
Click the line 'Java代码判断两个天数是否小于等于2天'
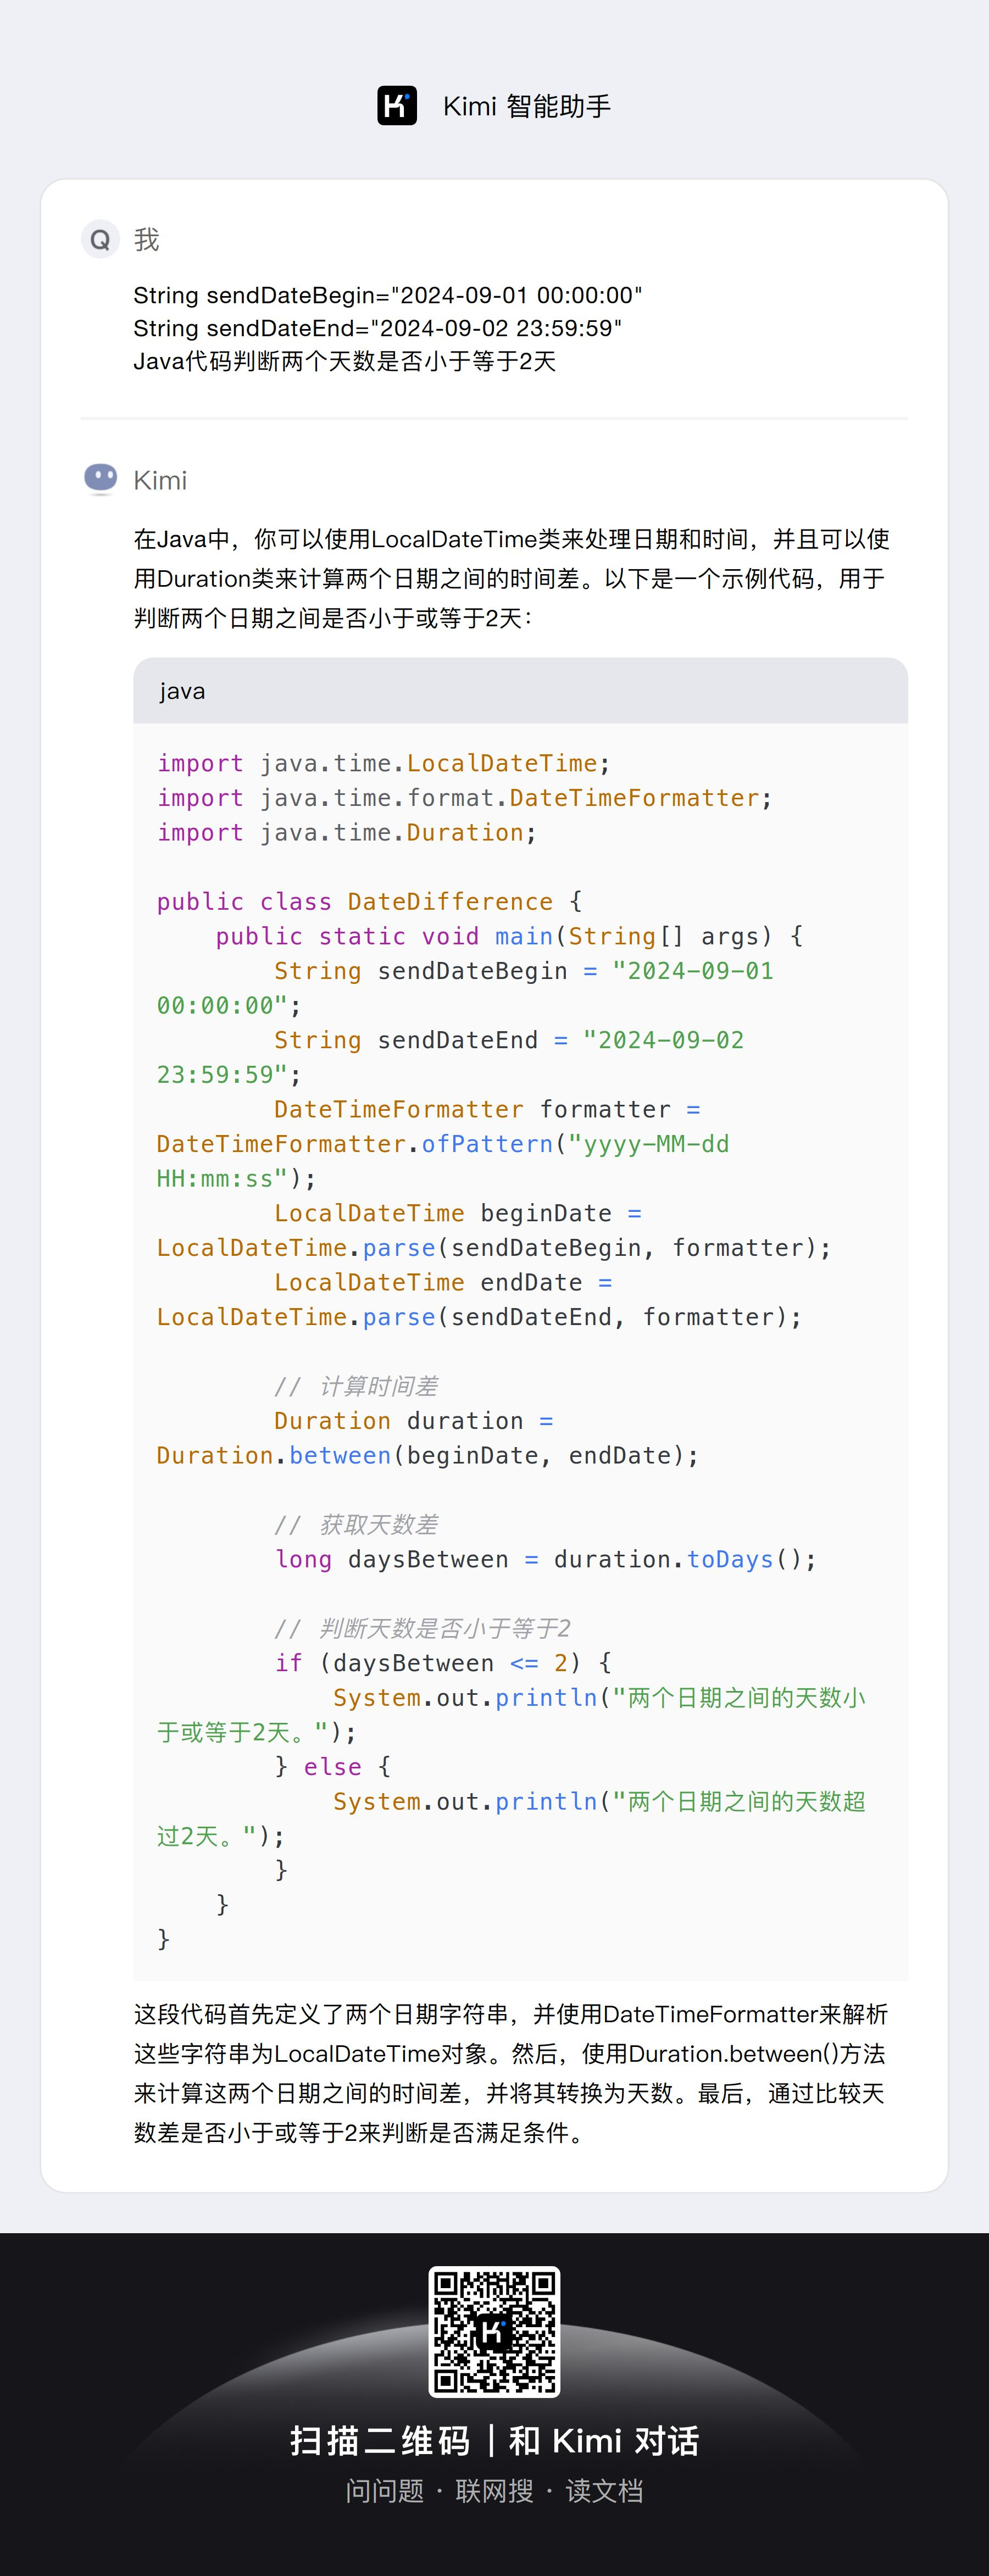[345, 361]
